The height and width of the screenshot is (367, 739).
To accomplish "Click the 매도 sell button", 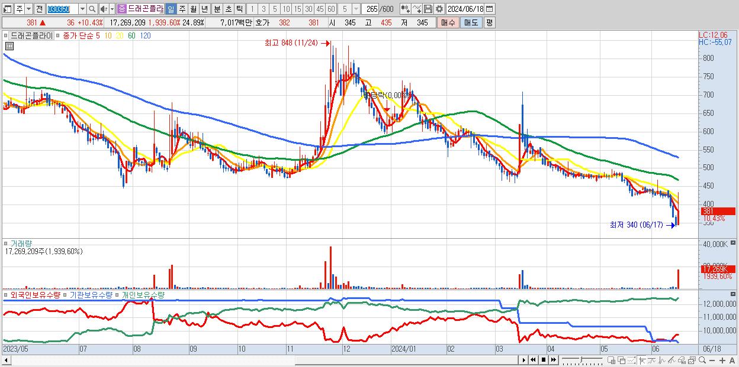I will [471, 22].
